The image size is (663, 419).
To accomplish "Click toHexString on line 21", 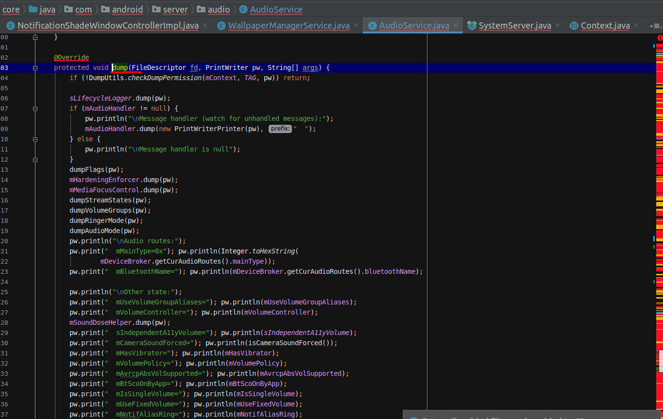I will click(x=273, y=251).
